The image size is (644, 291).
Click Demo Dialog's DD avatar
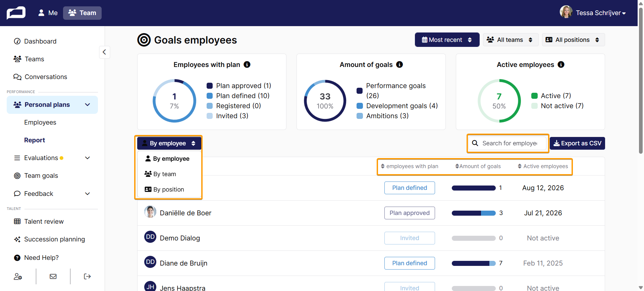pos(150,237)
